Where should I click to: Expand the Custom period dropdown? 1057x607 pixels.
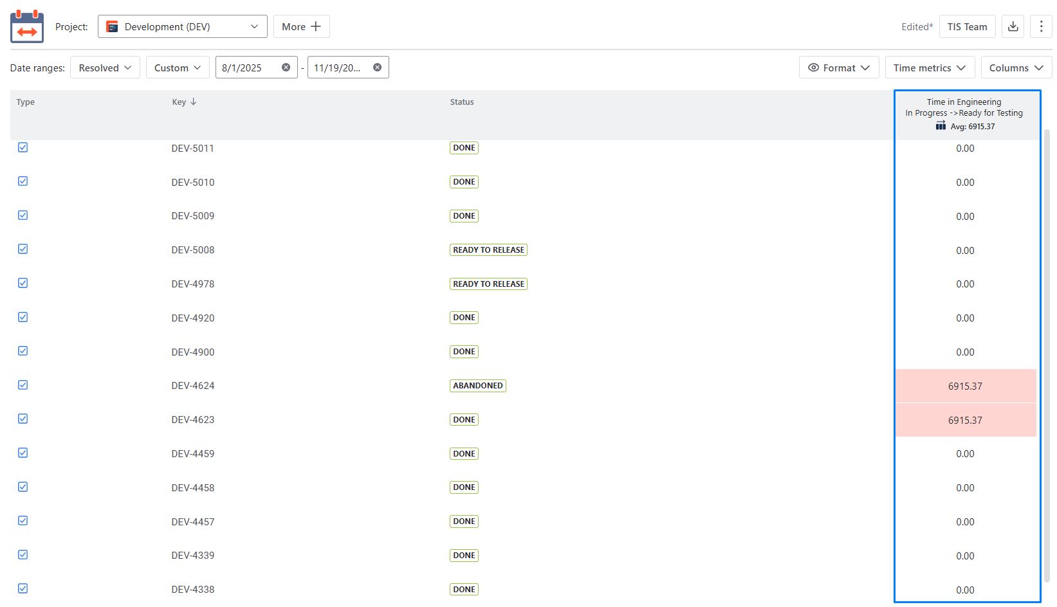178,68
